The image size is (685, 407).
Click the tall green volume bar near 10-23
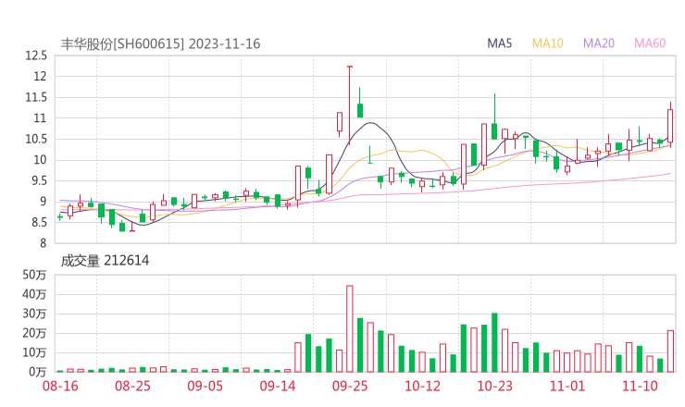494,342
